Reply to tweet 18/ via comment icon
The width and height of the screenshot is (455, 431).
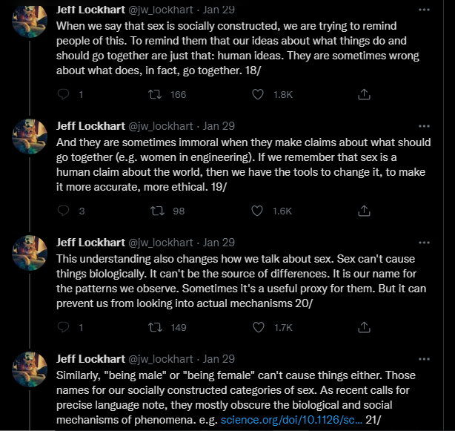click(x=63, y=94)
